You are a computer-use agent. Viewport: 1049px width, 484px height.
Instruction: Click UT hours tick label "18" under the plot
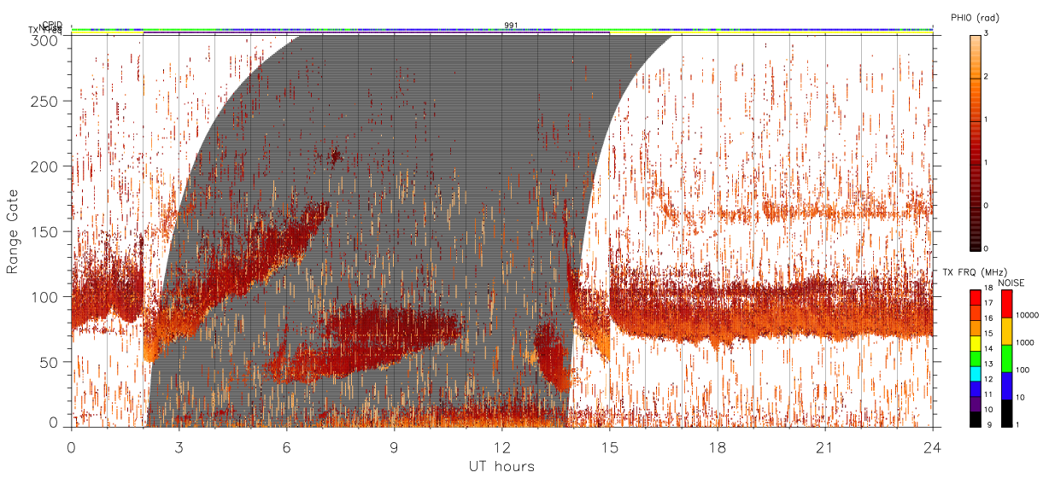tap(717, 446)
